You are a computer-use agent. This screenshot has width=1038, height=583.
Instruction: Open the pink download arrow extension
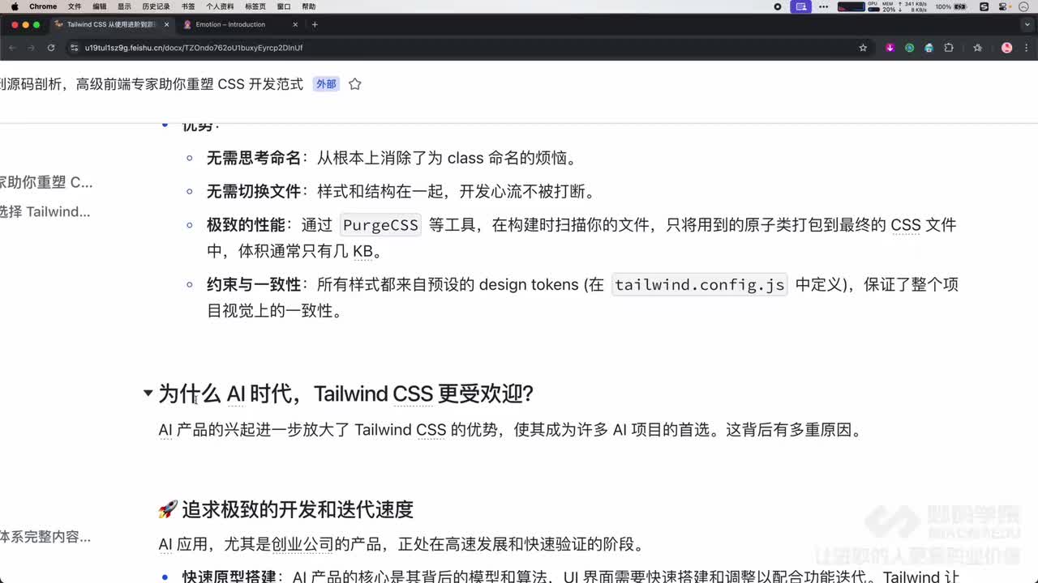(890, 48)
